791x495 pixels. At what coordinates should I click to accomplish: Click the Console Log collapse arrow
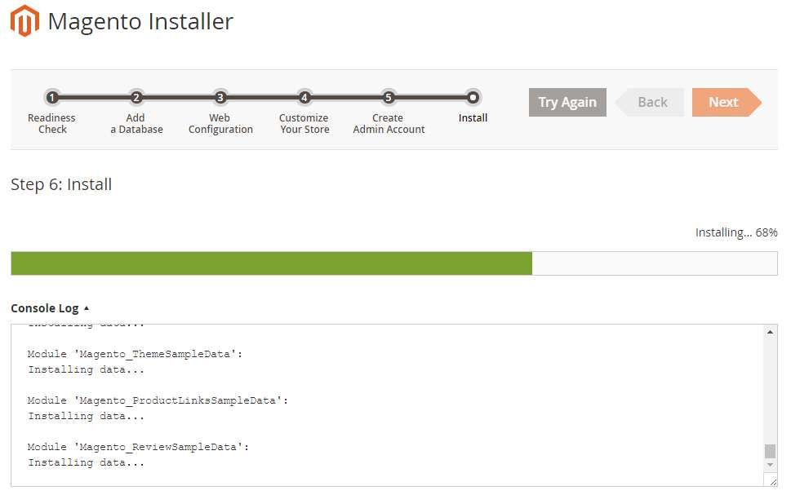point(87,308)
